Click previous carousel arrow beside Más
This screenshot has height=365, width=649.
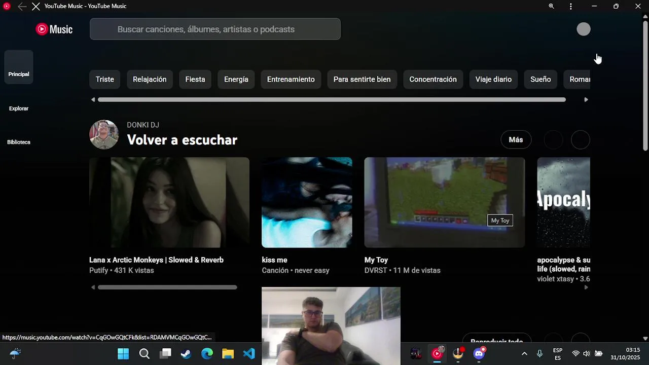coord(553,140)
